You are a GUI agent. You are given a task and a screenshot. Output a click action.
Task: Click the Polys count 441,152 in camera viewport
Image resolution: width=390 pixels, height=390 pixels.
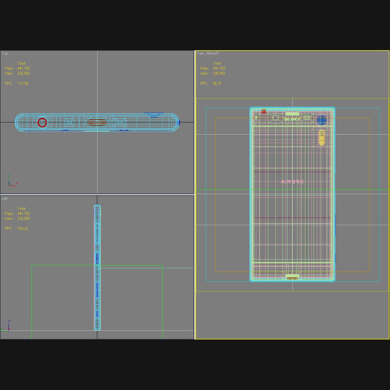219,68
